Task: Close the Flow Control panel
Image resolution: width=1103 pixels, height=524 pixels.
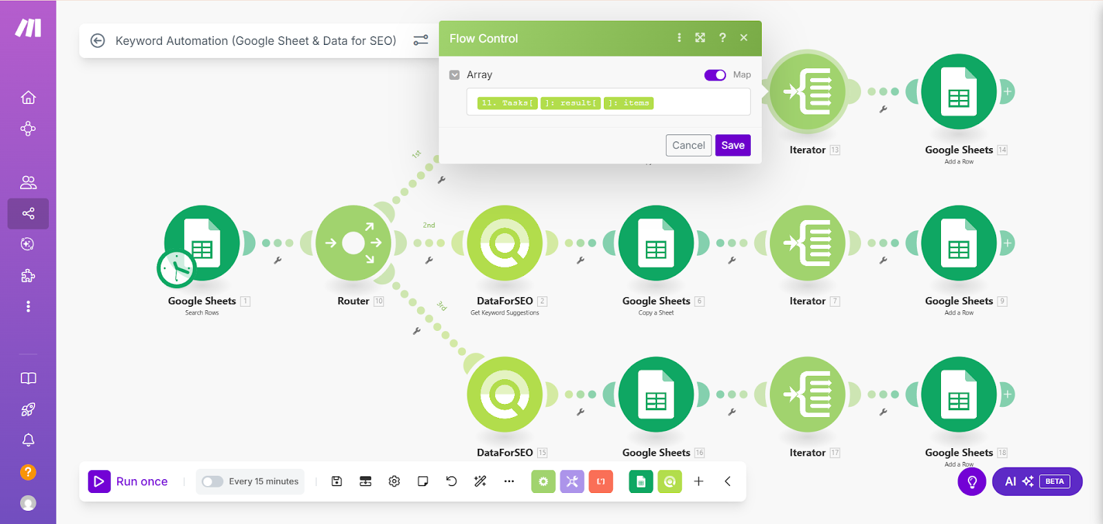Action: point(744,38)
